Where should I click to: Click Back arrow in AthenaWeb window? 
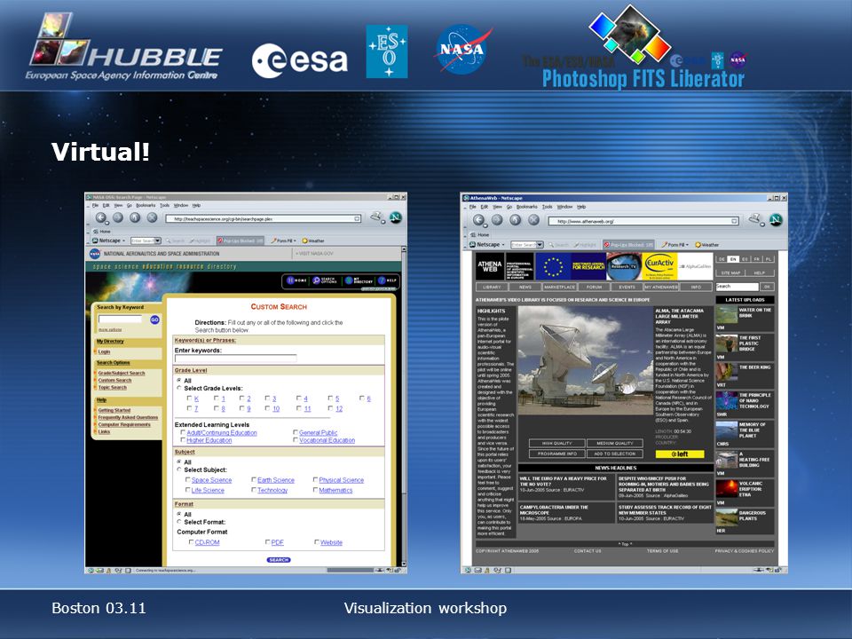coord(478,220)
